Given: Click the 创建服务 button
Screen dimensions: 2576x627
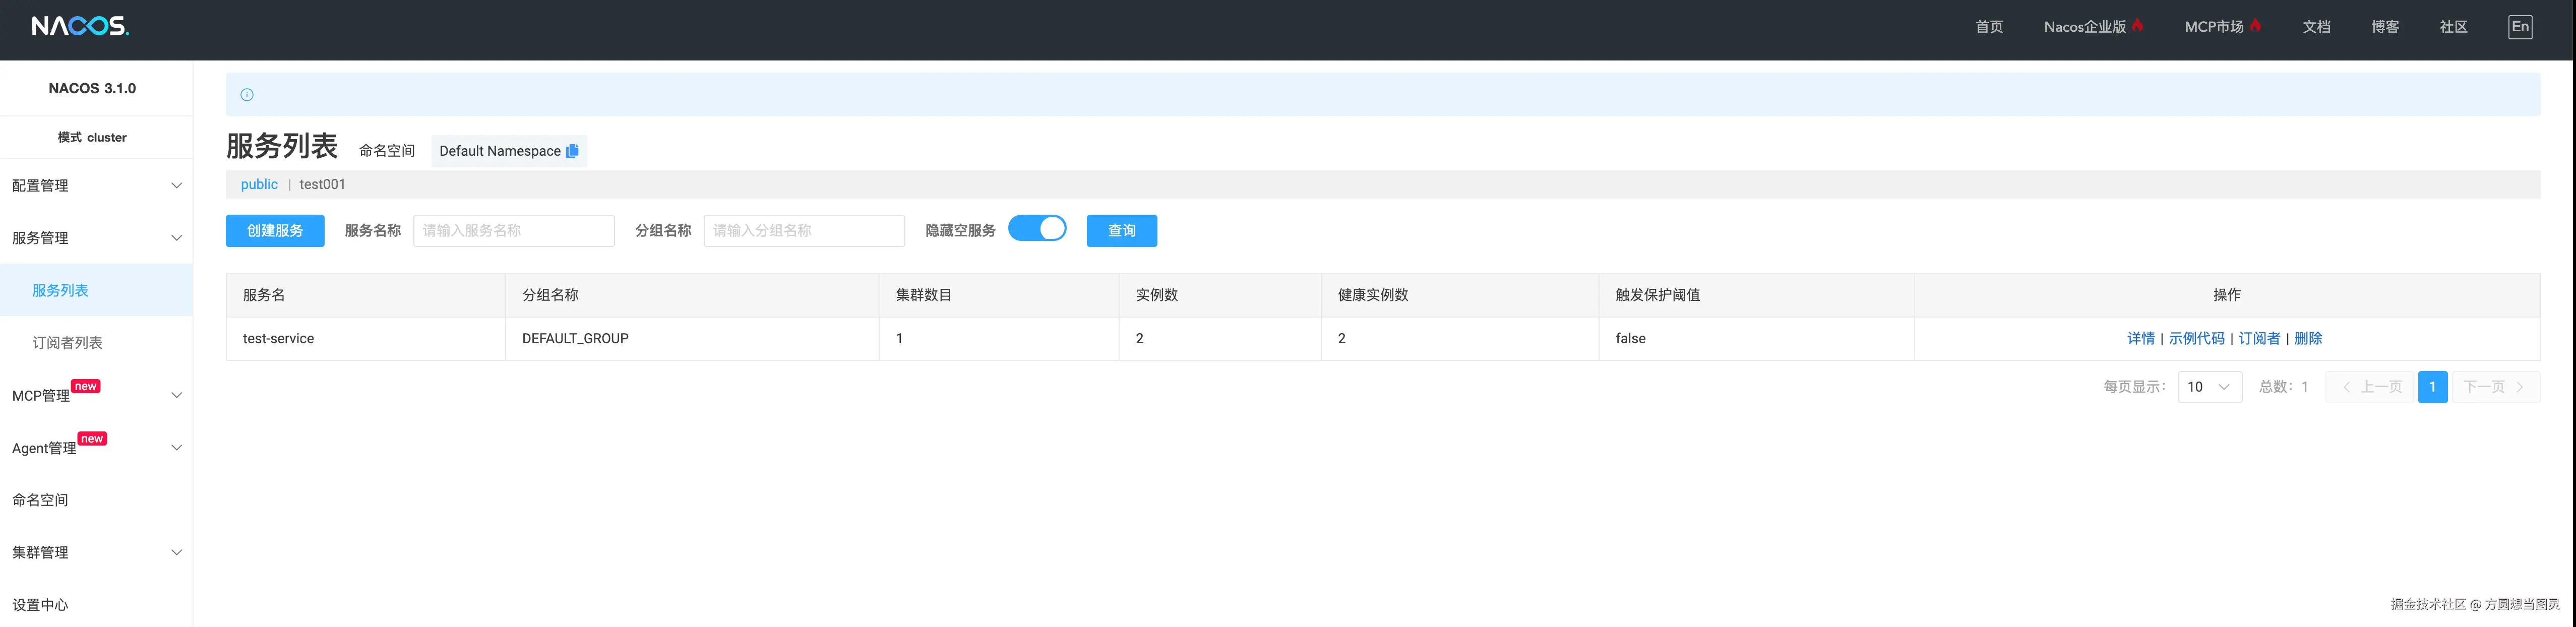Looking at the screenshot, I should pos(275,231).
